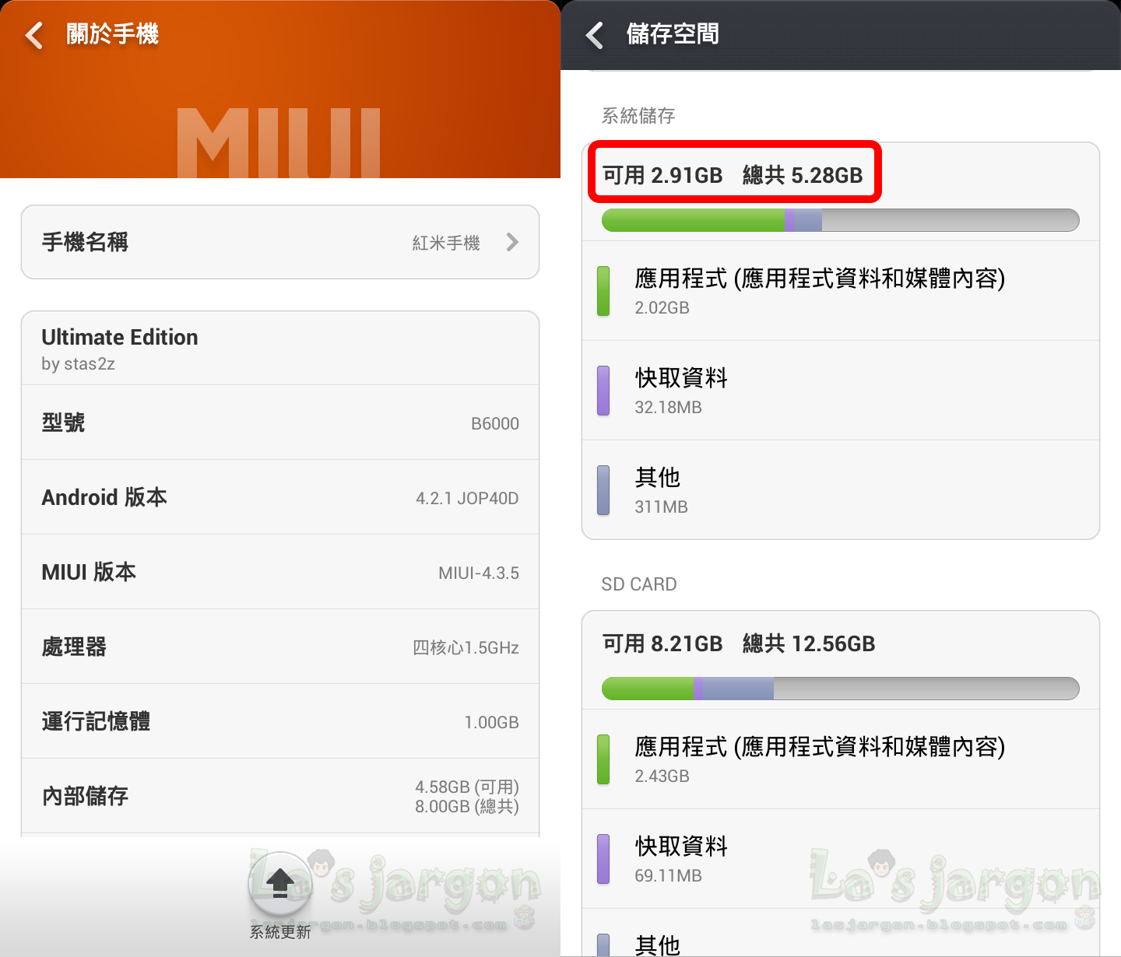The height and width of the screenshot is (957, 1121).
Task: Go back from the 儲存空間 screen
Action: click(x=595, y=35)
